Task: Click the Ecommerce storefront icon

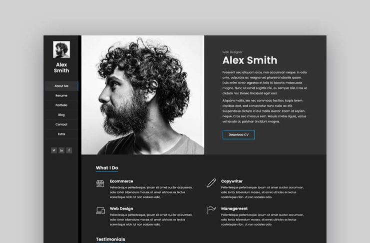Action: click(100, 183)
